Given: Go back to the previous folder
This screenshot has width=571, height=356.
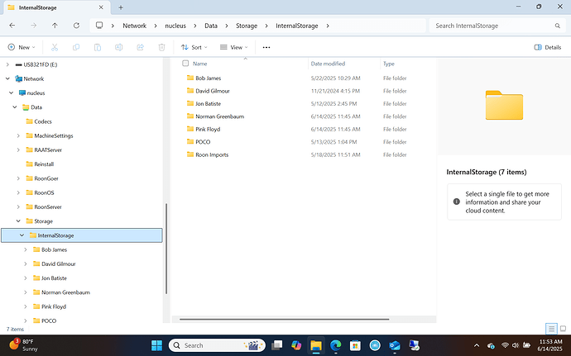Looking at the screenshot, I should (x=12, y=26).
